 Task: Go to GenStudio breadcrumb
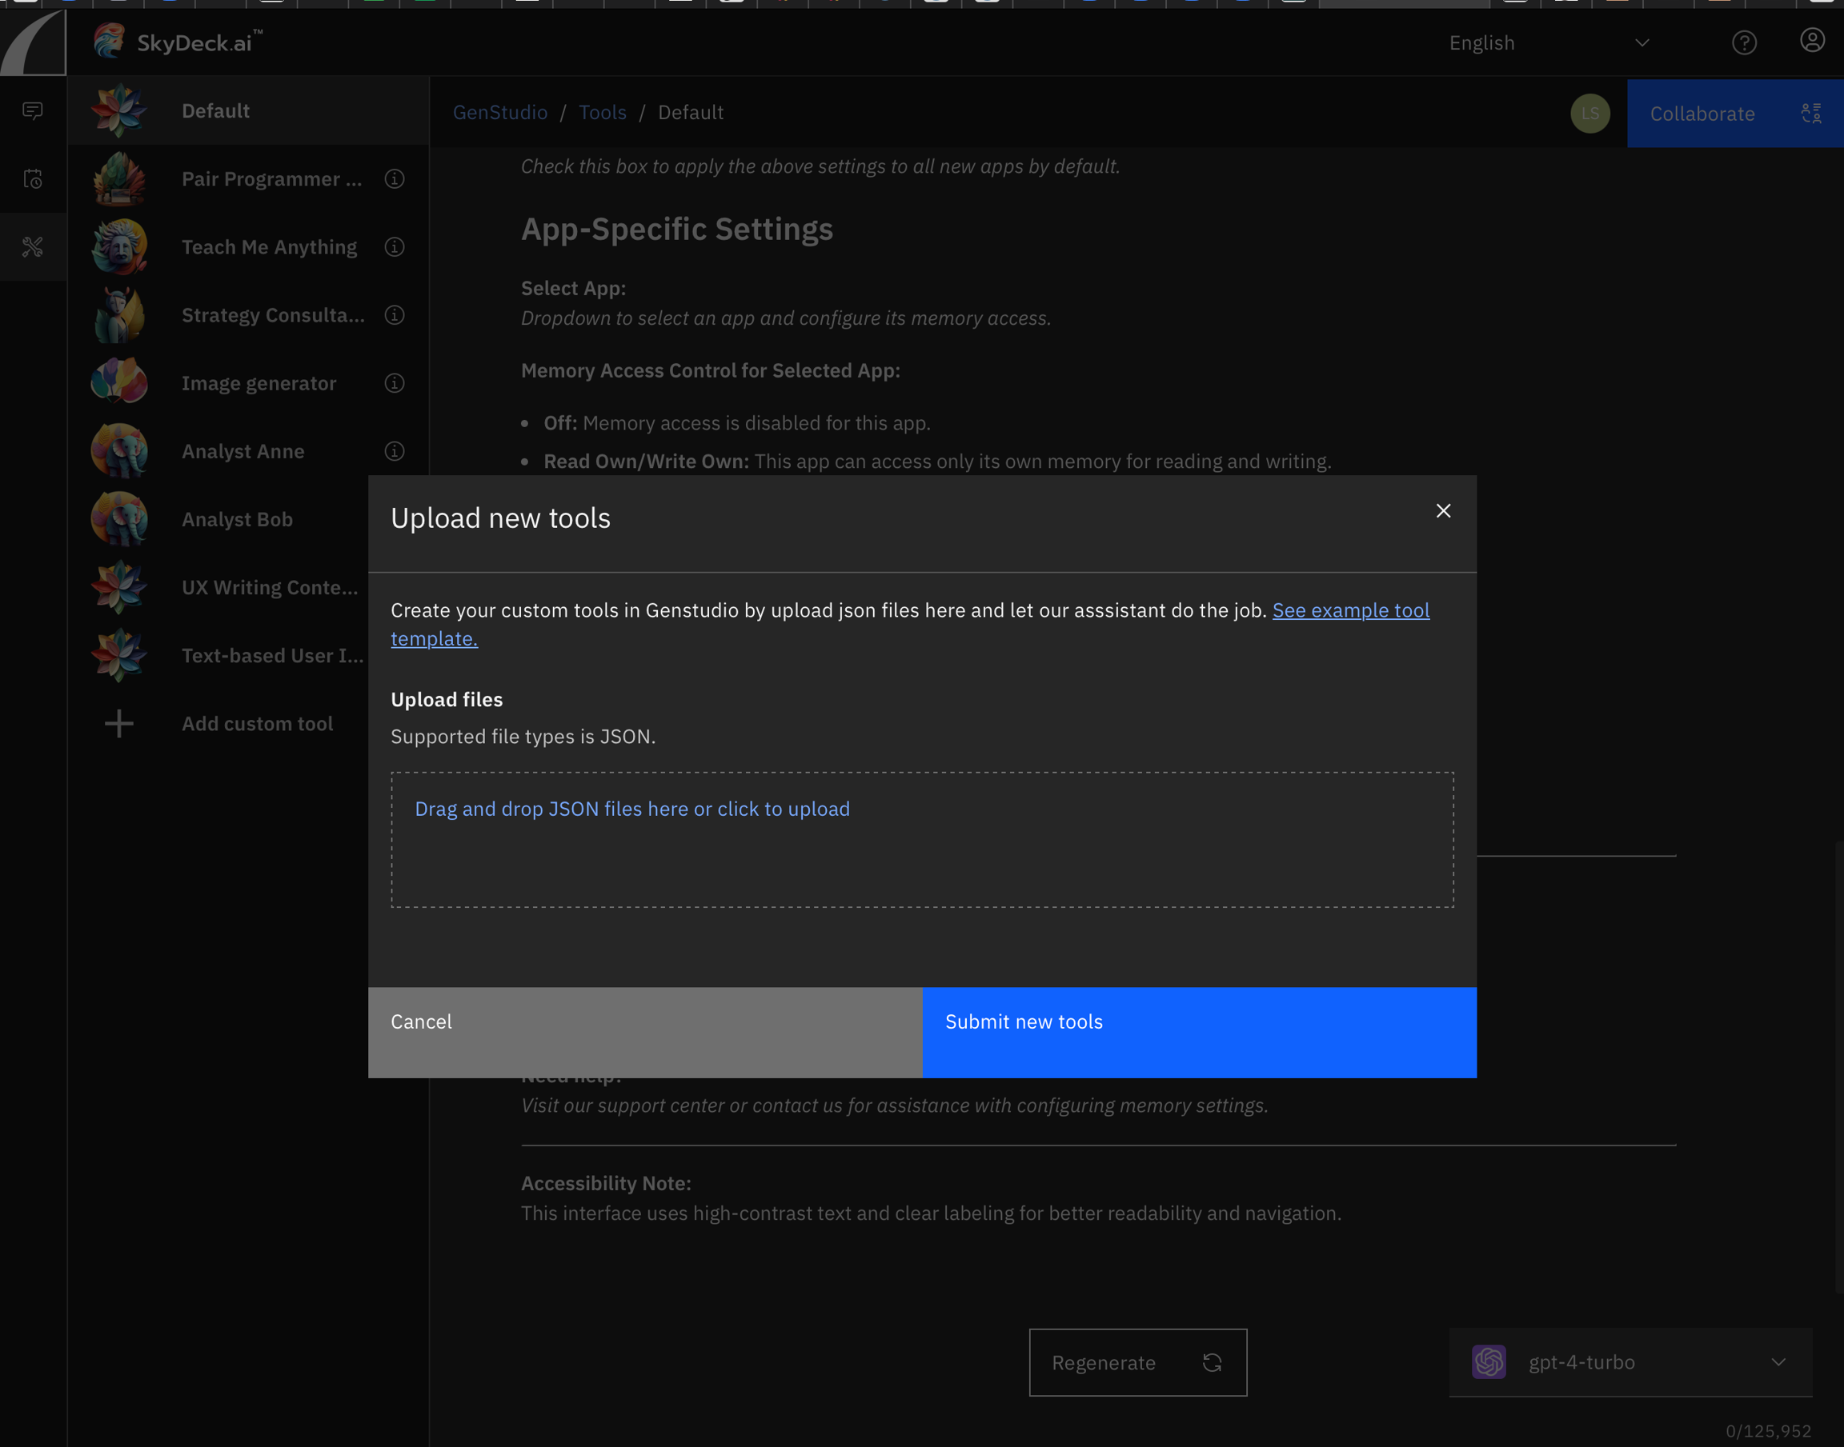pyautogui.click(x=500, y=113)
